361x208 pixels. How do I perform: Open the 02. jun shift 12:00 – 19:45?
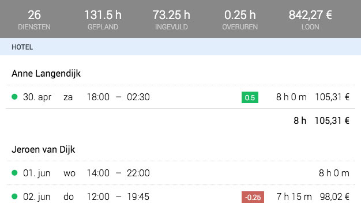tap(180, 196)
